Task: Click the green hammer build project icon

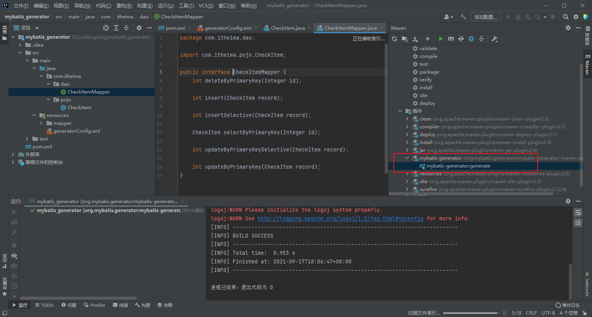Action: coord(463,17)
